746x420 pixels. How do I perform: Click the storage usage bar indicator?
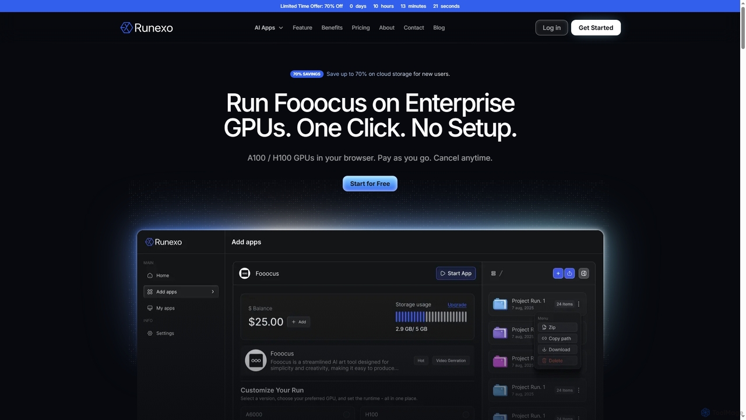point(431,317)
